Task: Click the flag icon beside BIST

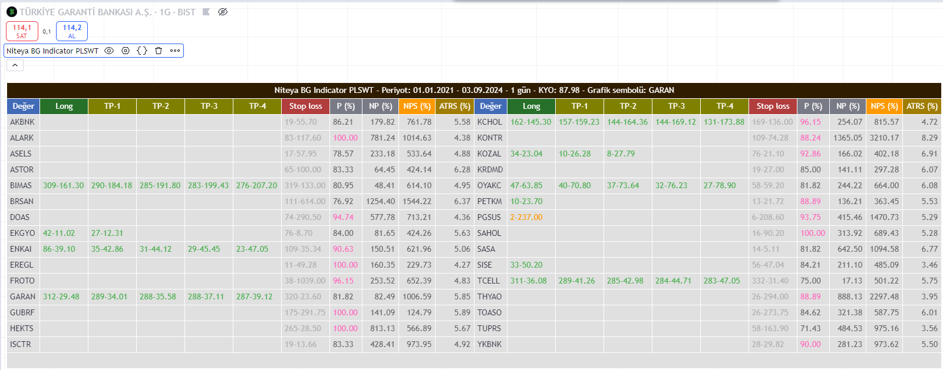Action: [x=206, y=12]
